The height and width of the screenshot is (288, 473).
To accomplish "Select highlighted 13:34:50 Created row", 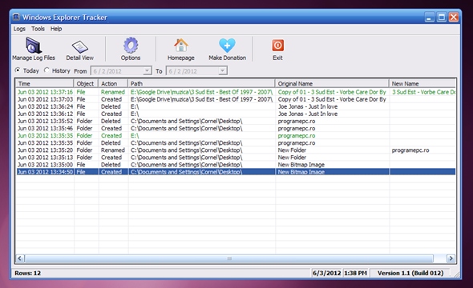I will (x=236, y=172).
